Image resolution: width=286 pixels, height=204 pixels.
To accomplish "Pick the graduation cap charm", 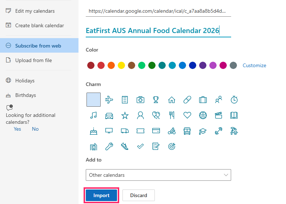I will [203, 131].
